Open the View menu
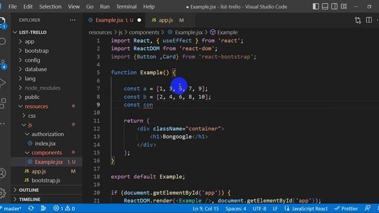 73,7
